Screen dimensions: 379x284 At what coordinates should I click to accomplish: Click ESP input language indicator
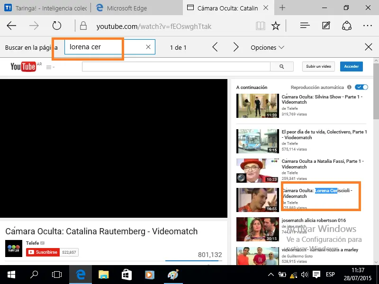(x=330, y=275)
